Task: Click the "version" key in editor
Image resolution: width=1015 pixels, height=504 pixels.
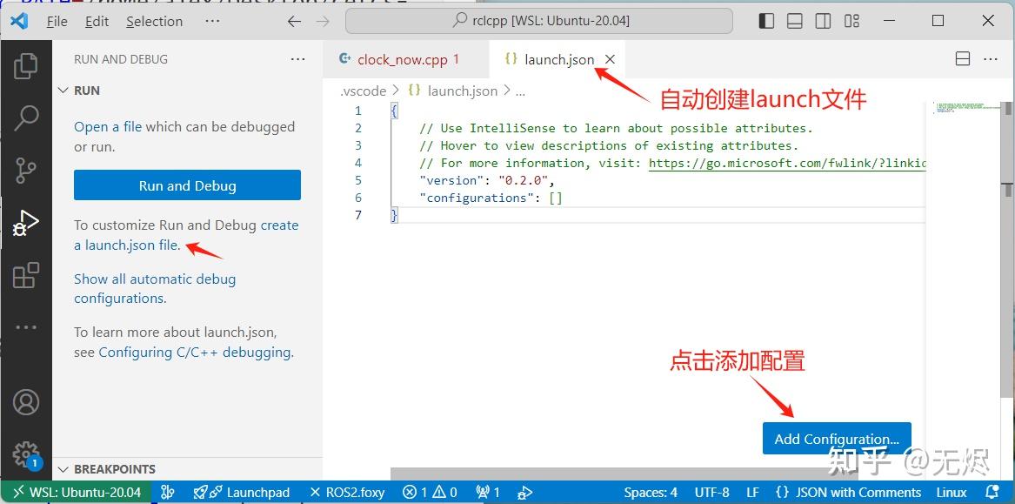Action: [451, 180]
